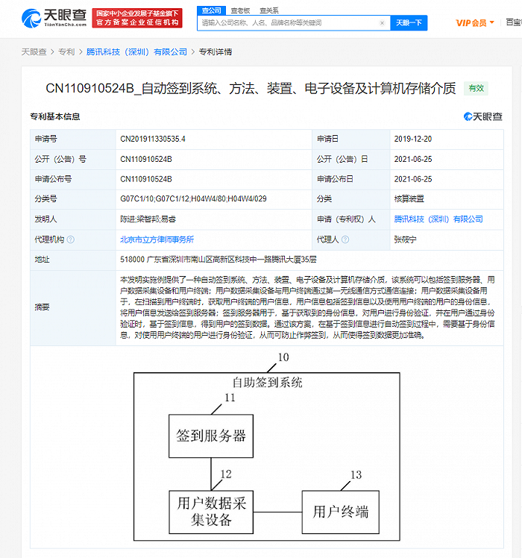This screenshot has width=522, height=558.
Task: Select application date 2019-12-20
Action: tap(413, 139)
